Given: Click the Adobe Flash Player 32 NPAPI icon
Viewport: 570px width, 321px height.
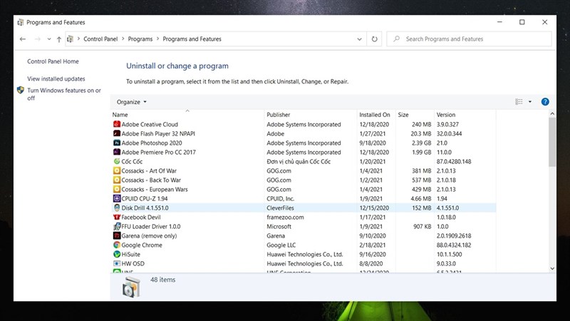Looking at the screenshot, I should 117,133.
